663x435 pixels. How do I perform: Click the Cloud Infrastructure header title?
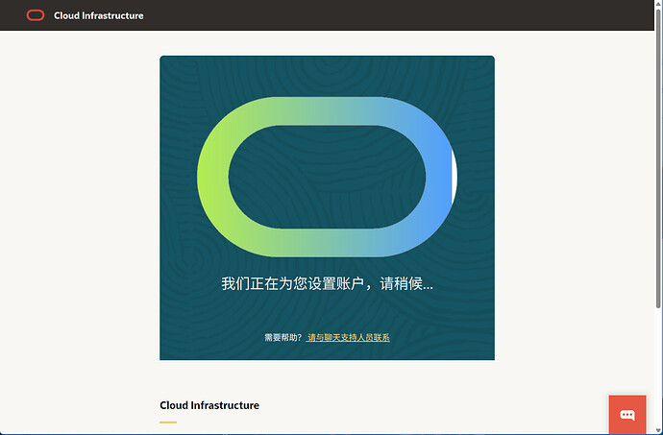(99, 15)
